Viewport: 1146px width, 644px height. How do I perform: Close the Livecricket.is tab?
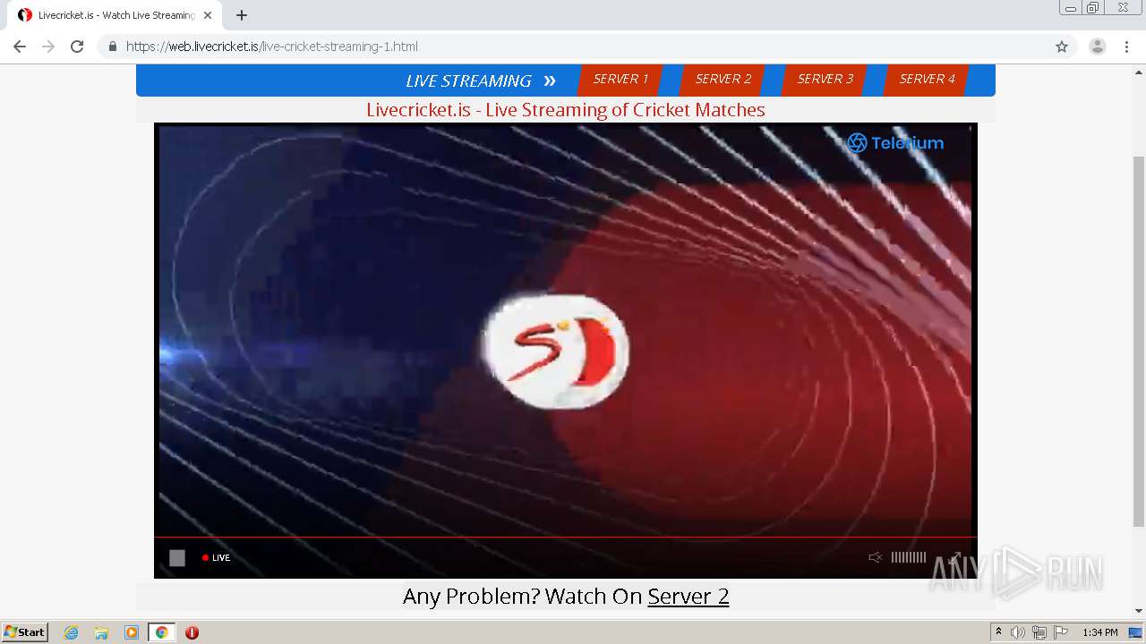coord(208,15)
